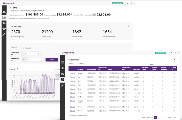Click info icon under Reward Cost label
The width and height of the screenshot is (182, 120).
(x=12, y=60)
